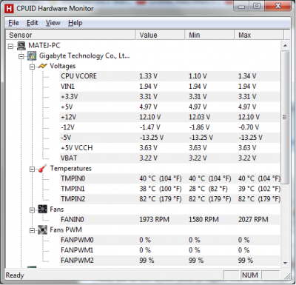Click the Temperatures thermometer icon
This screenshot has height=285, width=296.
pos(42,169)
